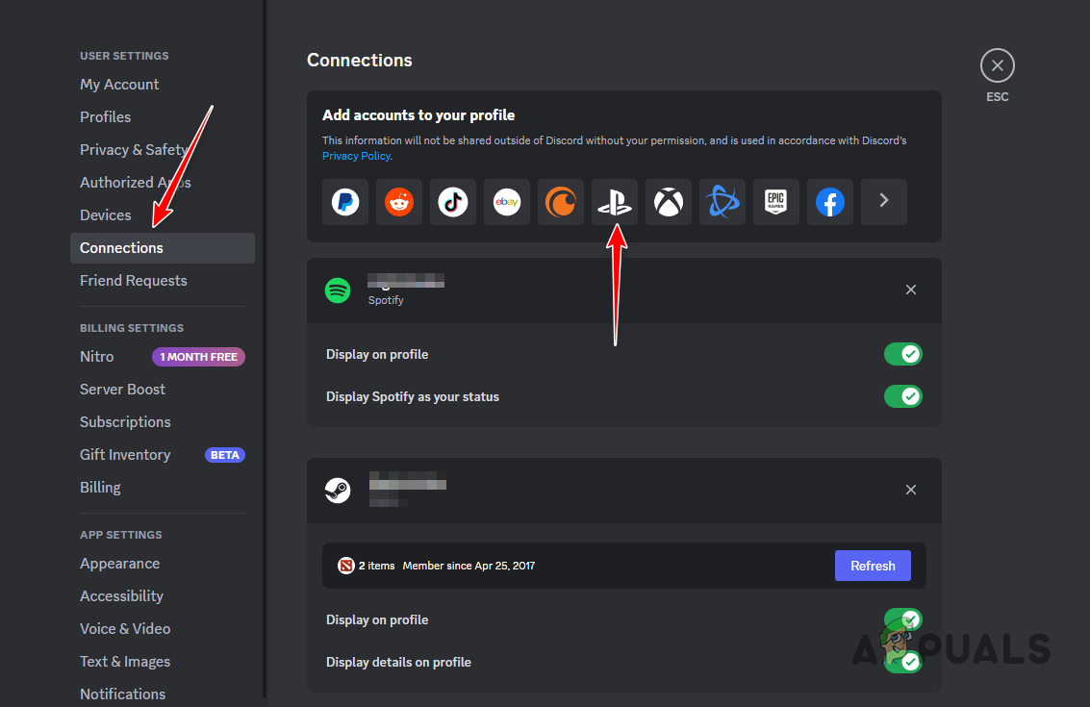
Task: Connect your Facebook account
Action: pyautogui.click(x=829, y=202)
